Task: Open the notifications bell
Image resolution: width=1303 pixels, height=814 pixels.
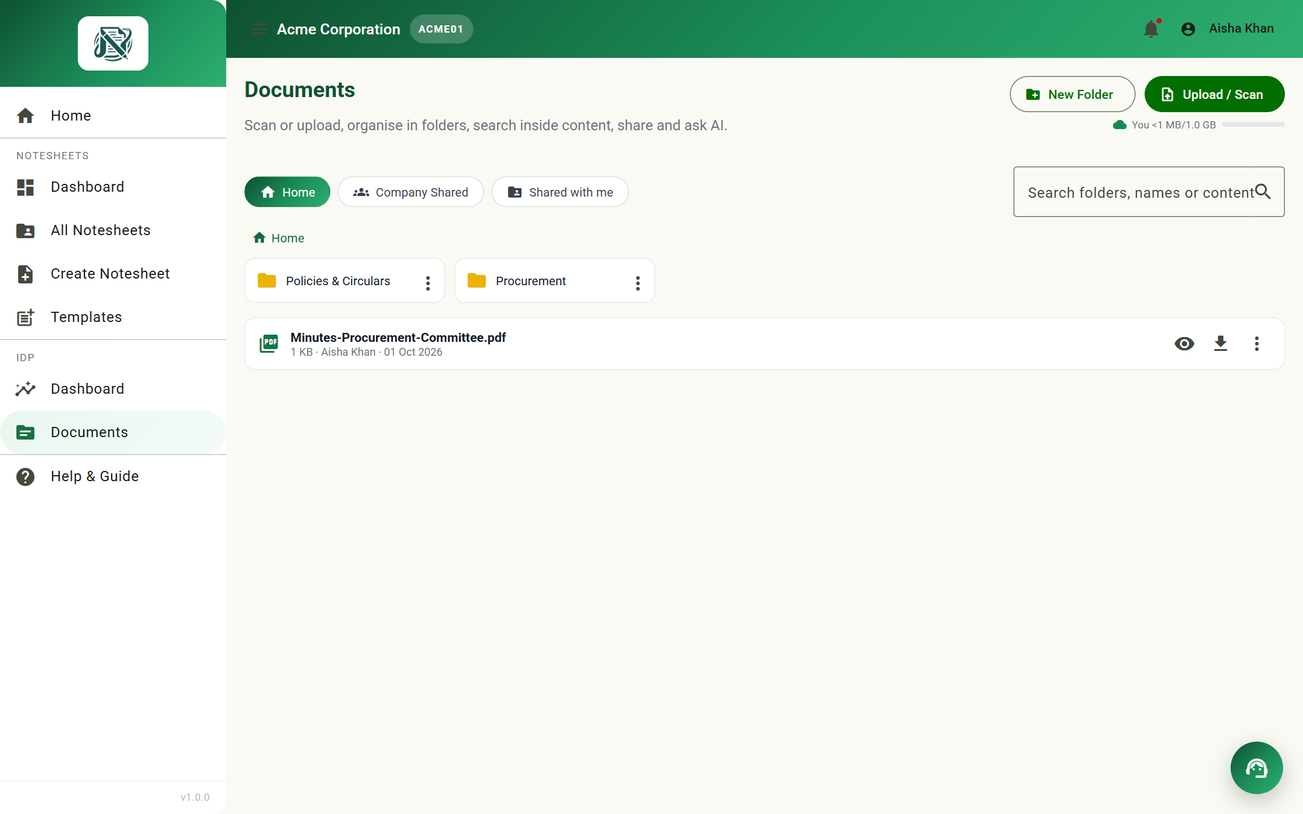Action: [1151, 28]
